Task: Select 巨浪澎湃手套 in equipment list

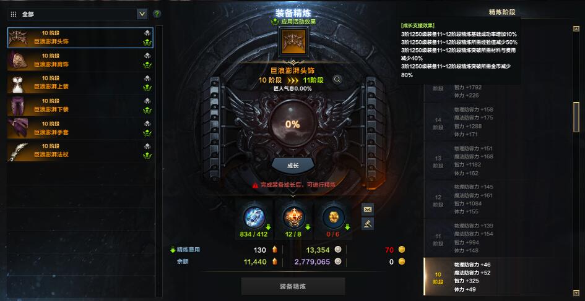Action: [x=80, y=128]
